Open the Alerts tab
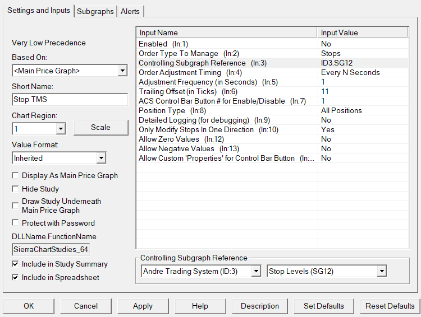This screenshot has width=421, height=317. 130,11
